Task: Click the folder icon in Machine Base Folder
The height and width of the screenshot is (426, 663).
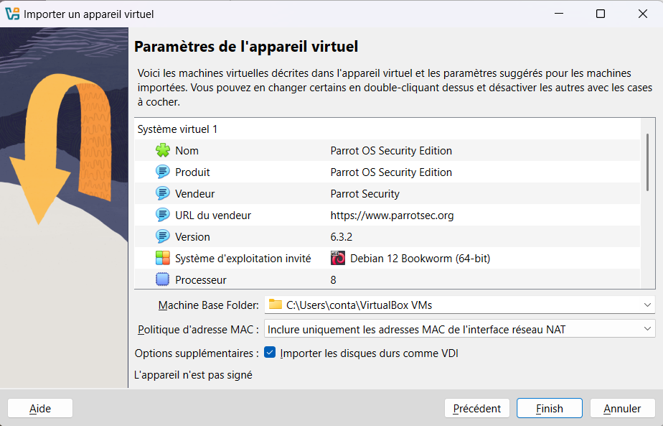Action: (276, 305)
